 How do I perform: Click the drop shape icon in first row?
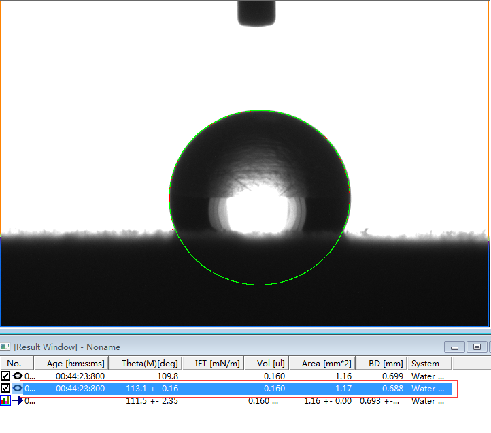[18, 376]
